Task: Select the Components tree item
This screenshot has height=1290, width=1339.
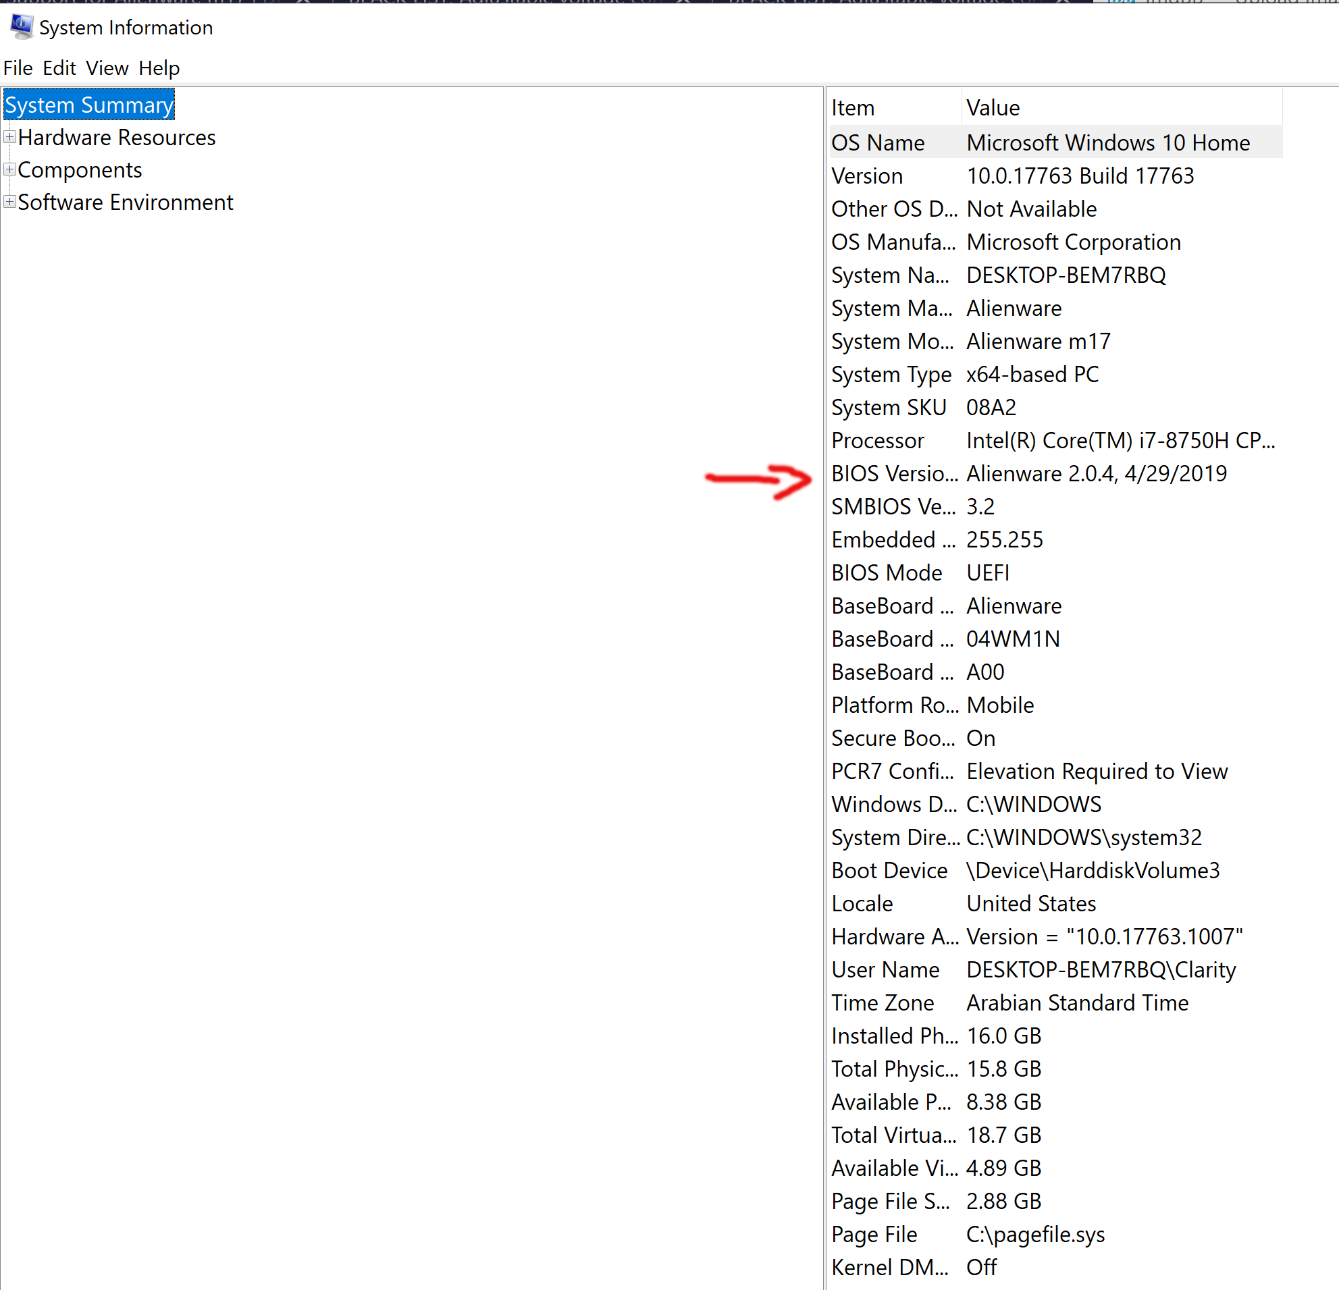Action: tap(80, 170)
